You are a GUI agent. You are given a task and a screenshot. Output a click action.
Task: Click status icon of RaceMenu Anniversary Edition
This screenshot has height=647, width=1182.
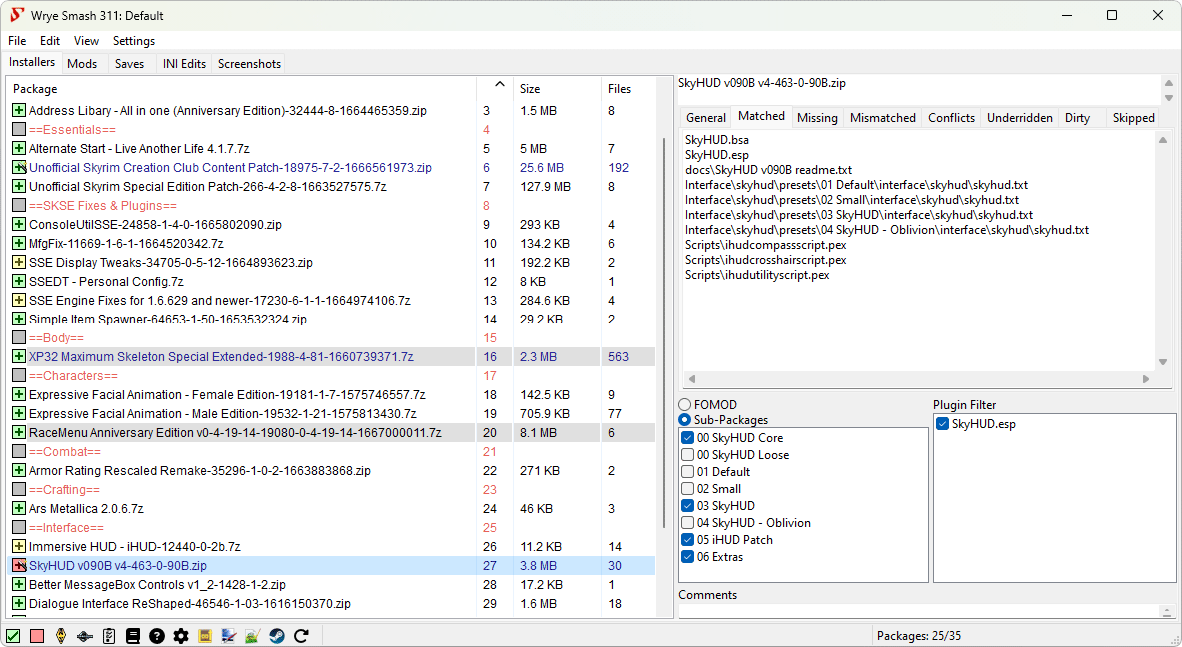(x=20, y=433)
